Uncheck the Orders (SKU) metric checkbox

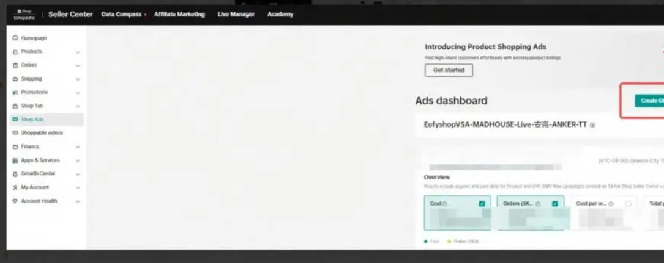(555, 204)
